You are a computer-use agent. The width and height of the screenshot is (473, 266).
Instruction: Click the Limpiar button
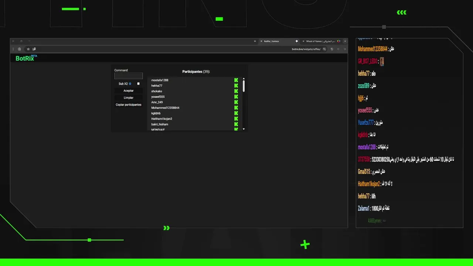tap(129, 98)
